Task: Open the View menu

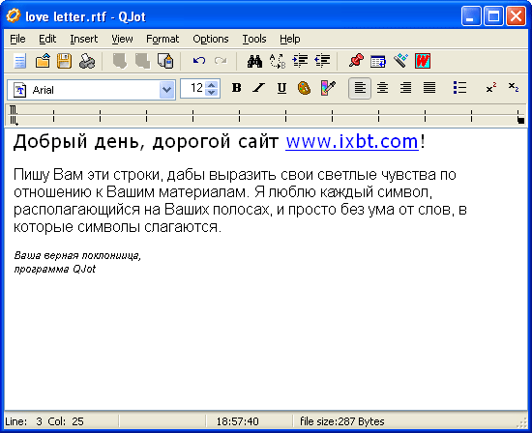Action: 122,39
